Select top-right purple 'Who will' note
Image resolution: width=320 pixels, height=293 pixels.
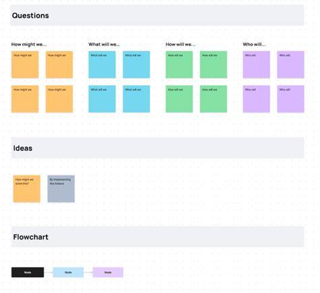(x=290, y=64)
